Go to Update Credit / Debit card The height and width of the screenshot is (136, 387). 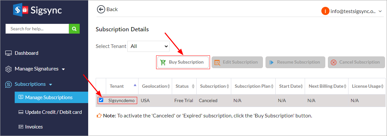pos(53,112)
